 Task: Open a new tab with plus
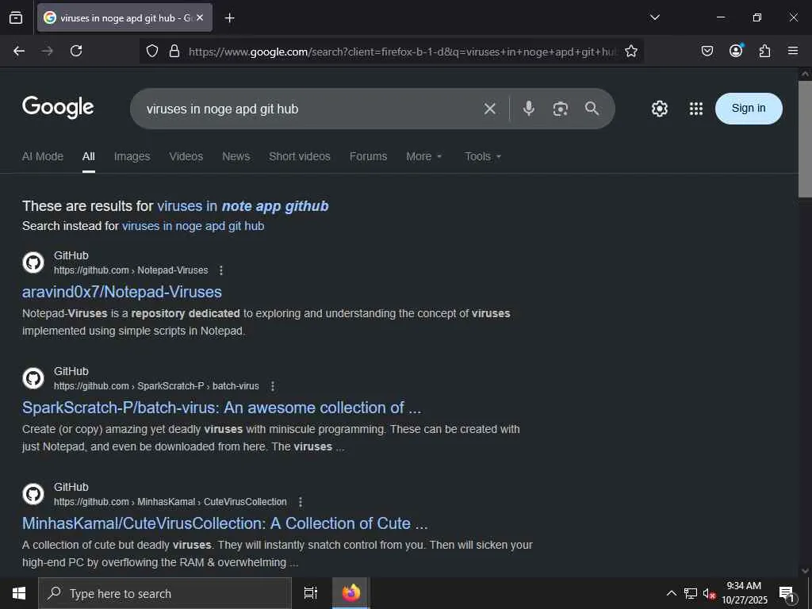click(229, 18)
